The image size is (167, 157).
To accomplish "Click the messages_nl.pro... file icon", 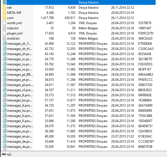I will coord(4,90).
